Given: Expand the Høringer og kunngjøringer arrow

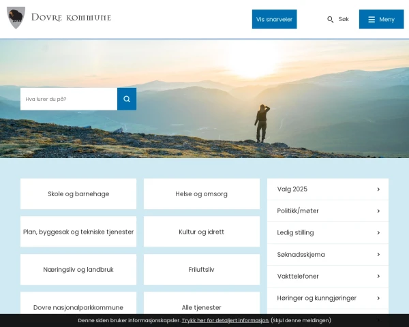Looking at the screenshot, I should point(378,298).
